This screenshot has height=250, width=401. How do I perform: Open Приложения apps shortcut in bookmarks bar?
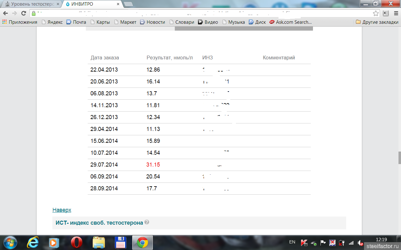(x=20, y=22)
